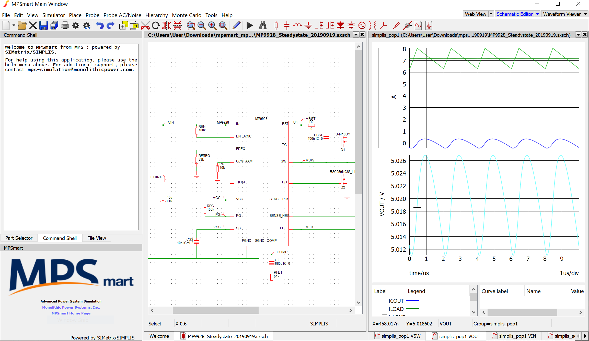Image resolution: width=589 pixels, height=341 pixels.
Task: Close the simplis_pop1 waveform pane
Action: (x=585, y=35)
